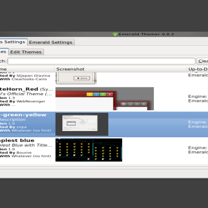This screenshot has width=208, height=208.
Task: Click author text 'Bourne'
Action: point(24,153)
